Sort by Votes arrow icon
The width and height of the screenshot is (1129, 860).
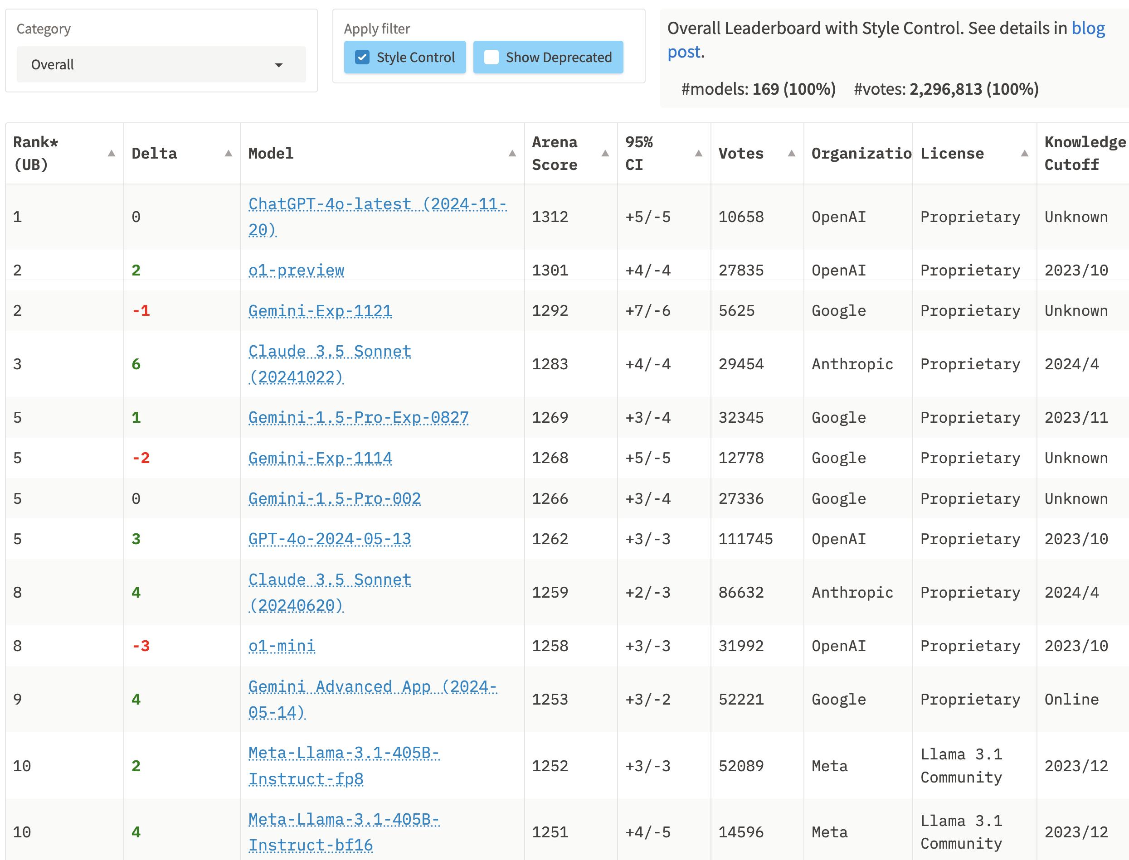(x=791, y=154)
